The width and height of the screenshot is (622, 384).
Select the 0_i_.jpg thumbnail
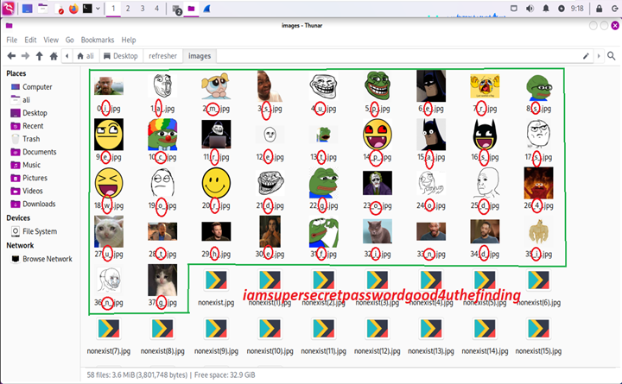point(109,86)
